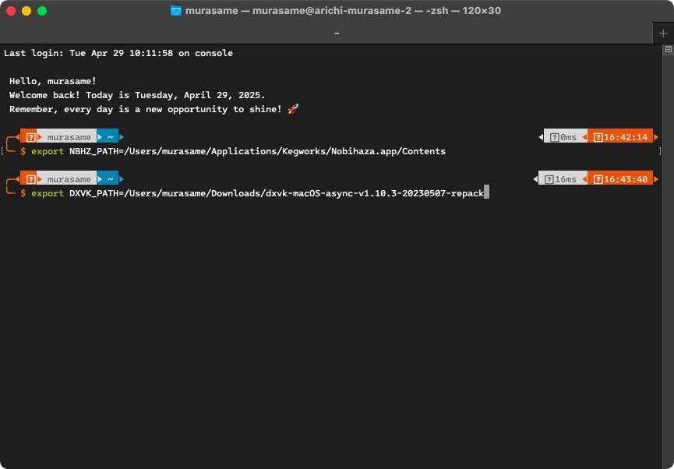This screenshot has height=469, width=674.
Task: Place cursor at end of DXVK_PATH command
Action: (485, 192)
